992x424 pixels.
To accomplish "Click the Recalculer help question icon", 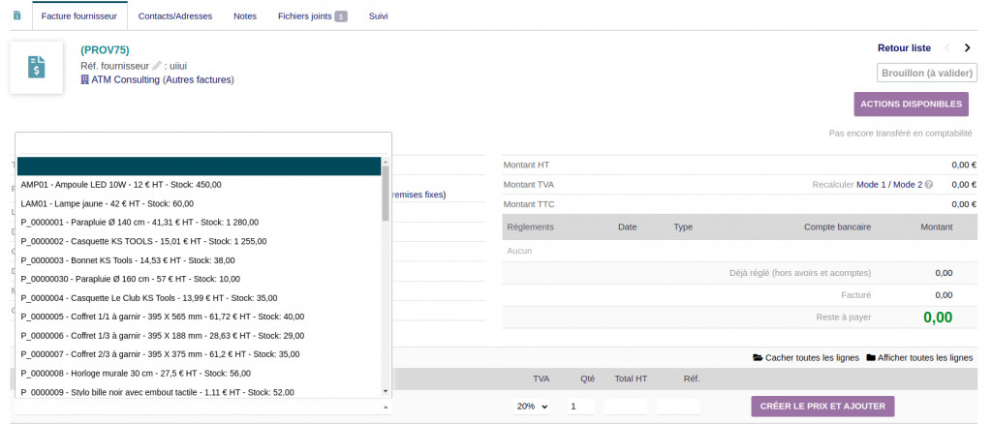I will 929,185.
